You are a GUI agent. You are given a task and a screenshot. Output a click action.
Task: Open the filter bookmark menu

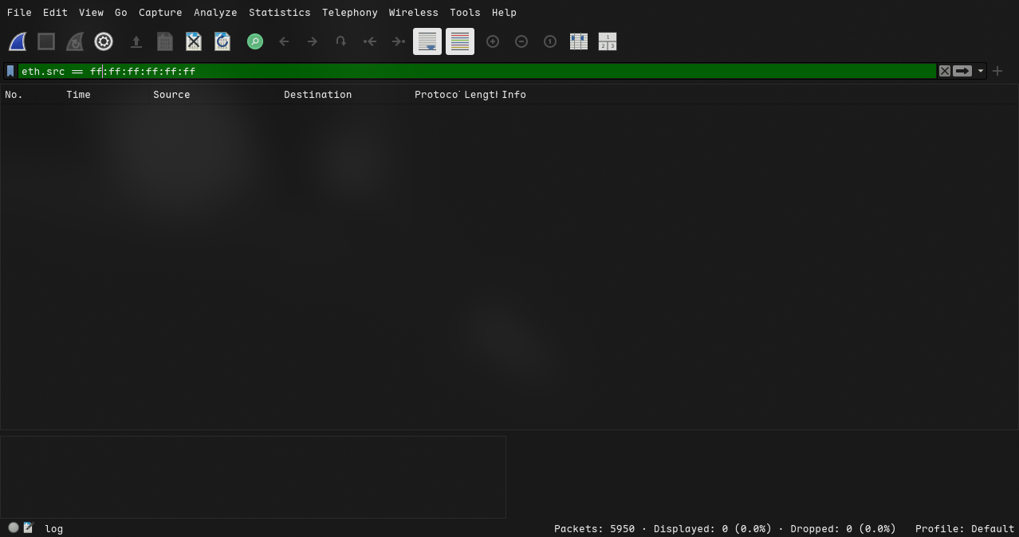(10, 71)
